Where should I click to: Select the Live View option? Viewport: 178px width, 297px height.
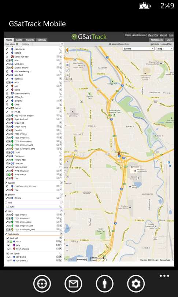point(10,44)
